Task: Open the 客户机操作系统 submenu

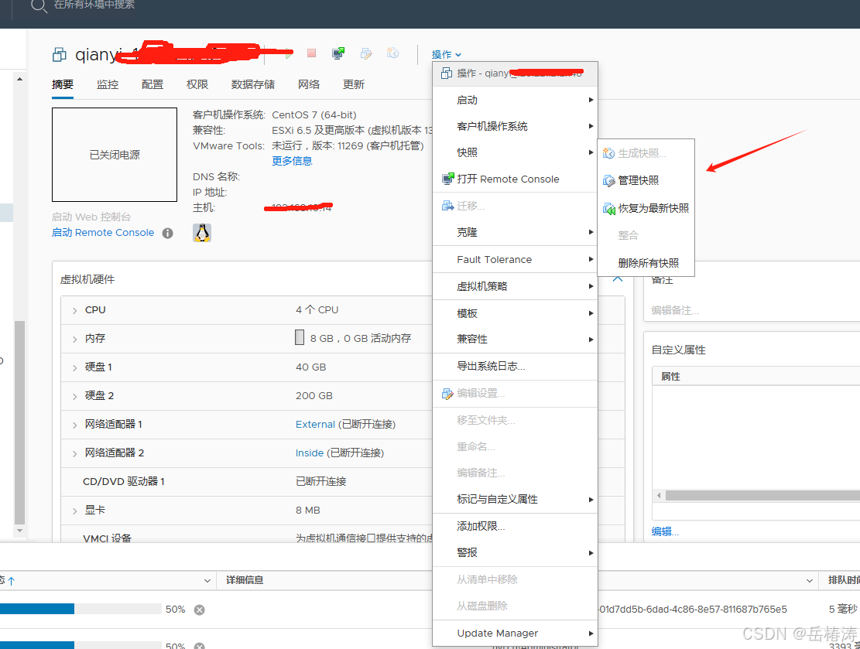Action: click(515, 126)
